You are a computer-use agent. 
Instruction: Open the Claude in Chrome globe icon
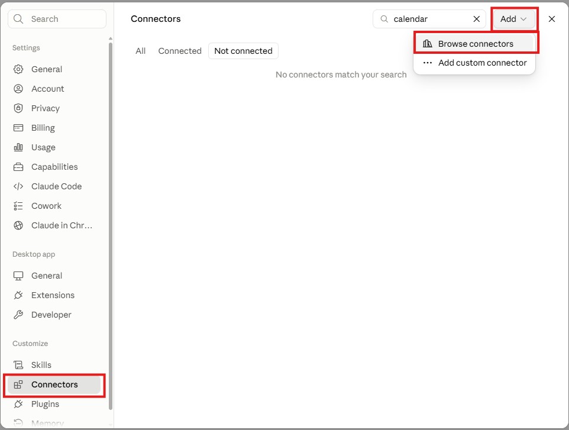tap(18, 226)
